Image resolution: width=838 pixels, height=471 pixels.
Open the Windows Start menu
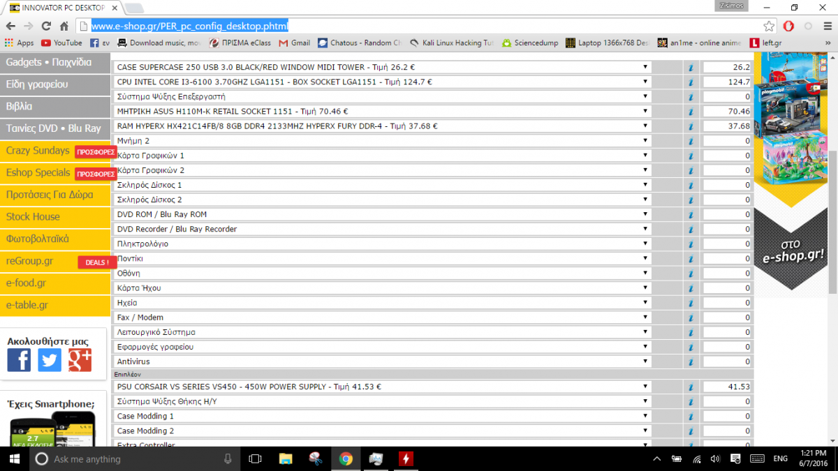14,458
